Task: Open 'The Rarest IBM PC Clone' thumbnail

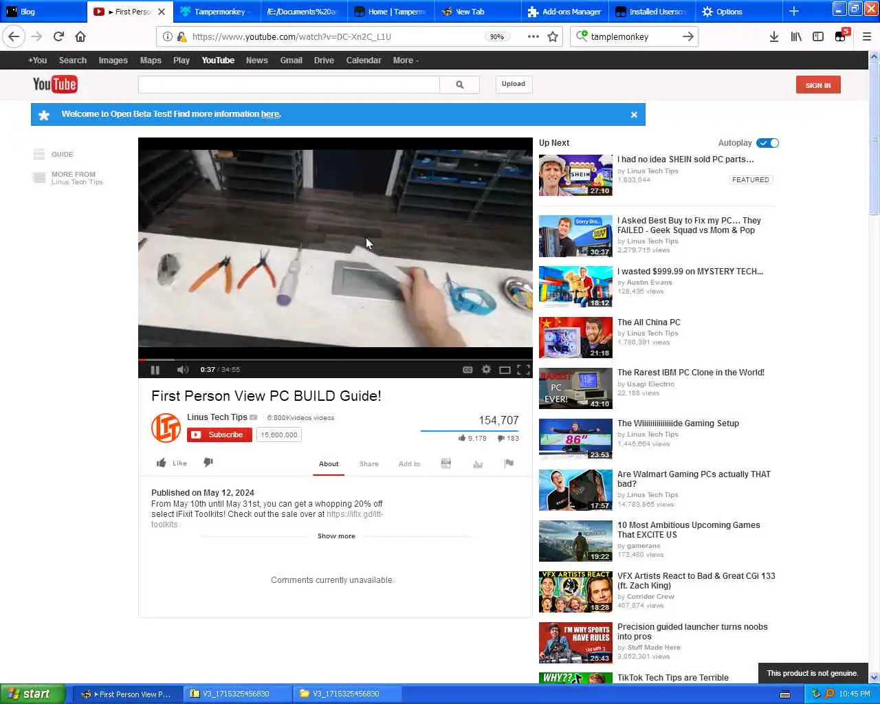Action: click(x=575, y=388)
